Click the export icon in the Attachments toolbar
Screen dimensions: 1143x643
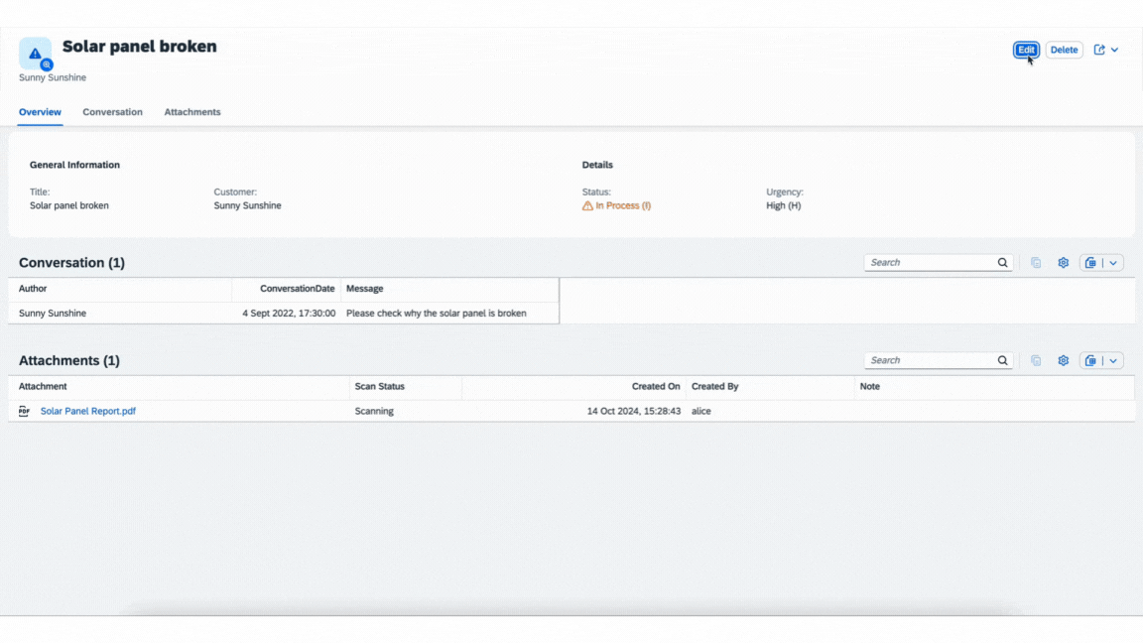pyautogui.click(x=1090, y=360)
